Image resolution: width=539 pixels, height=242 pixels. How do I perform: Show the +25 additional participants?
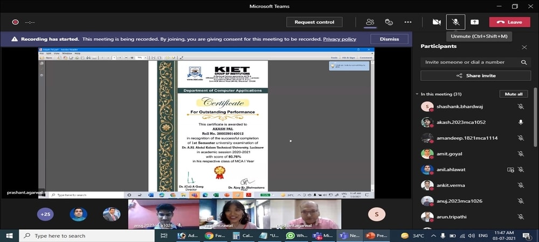(45, 214)
